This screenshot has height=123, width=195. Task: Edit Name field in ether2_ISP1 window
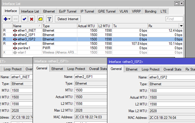click(91, 77)
